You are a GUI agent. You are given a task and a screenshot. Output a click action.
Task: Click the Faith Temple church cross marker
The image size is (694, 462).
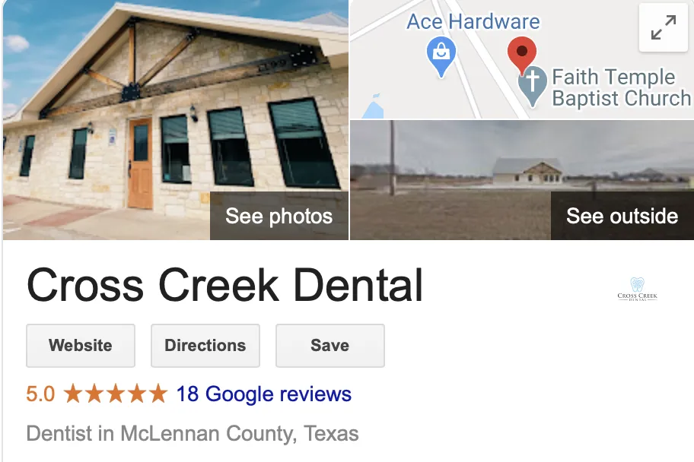[533, 85]
